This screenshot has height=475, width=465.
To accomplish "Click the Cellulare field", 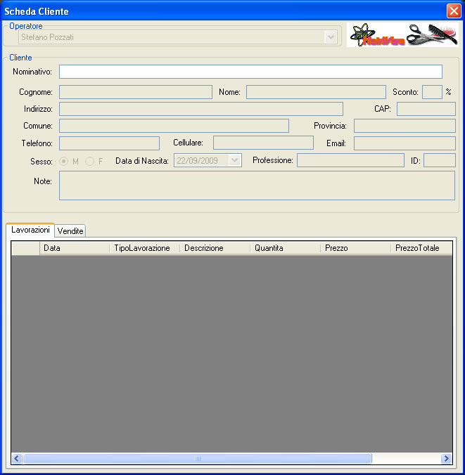I will [x=263, y=143].
